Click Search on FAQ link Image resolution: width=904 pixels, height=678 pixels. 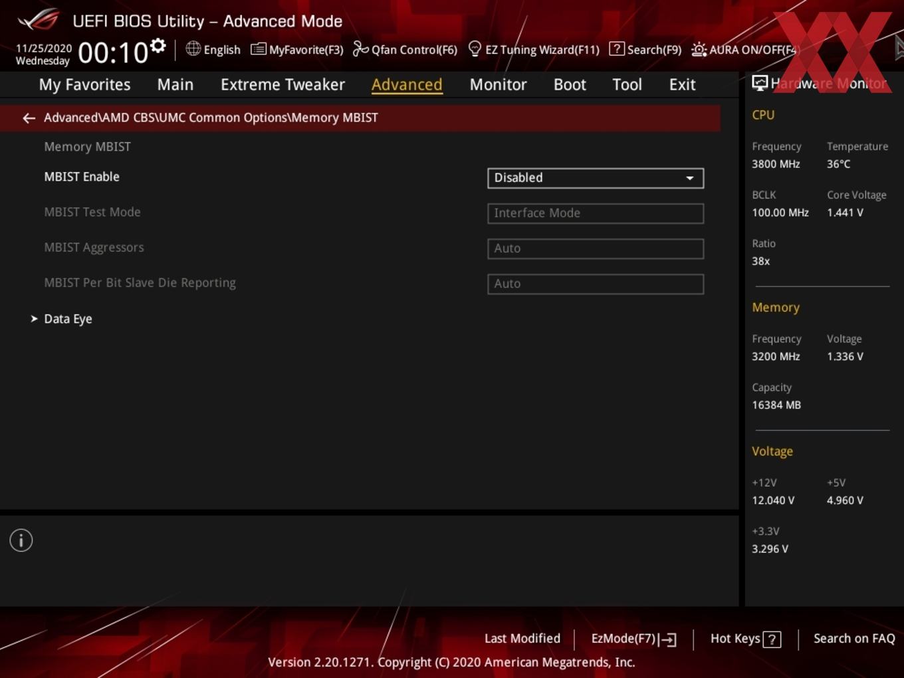[854, 638]
